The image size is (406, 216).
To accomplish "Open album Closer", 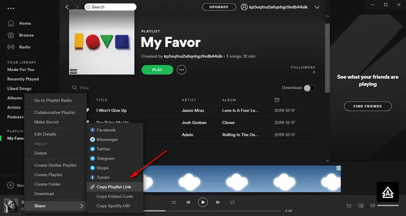I will [229, 122].
